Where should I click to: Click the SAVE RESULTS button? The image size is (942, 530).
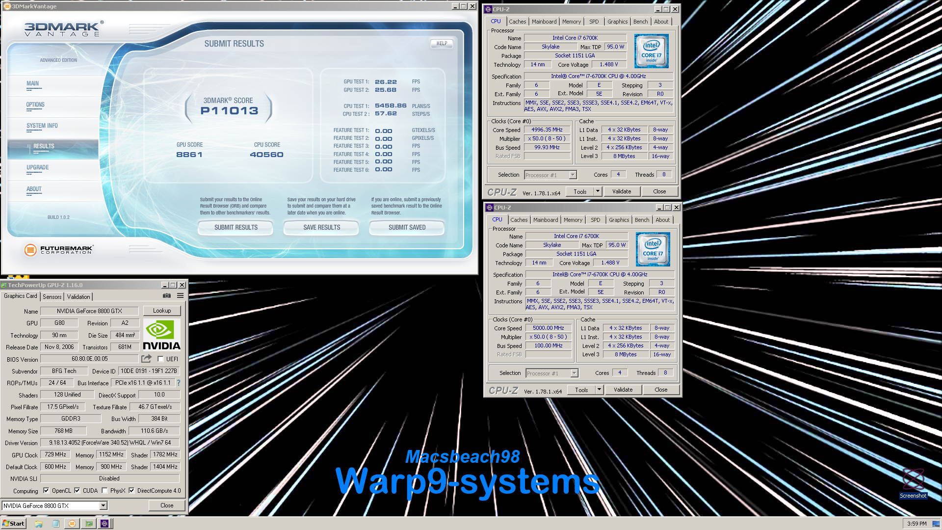[322, 228]
